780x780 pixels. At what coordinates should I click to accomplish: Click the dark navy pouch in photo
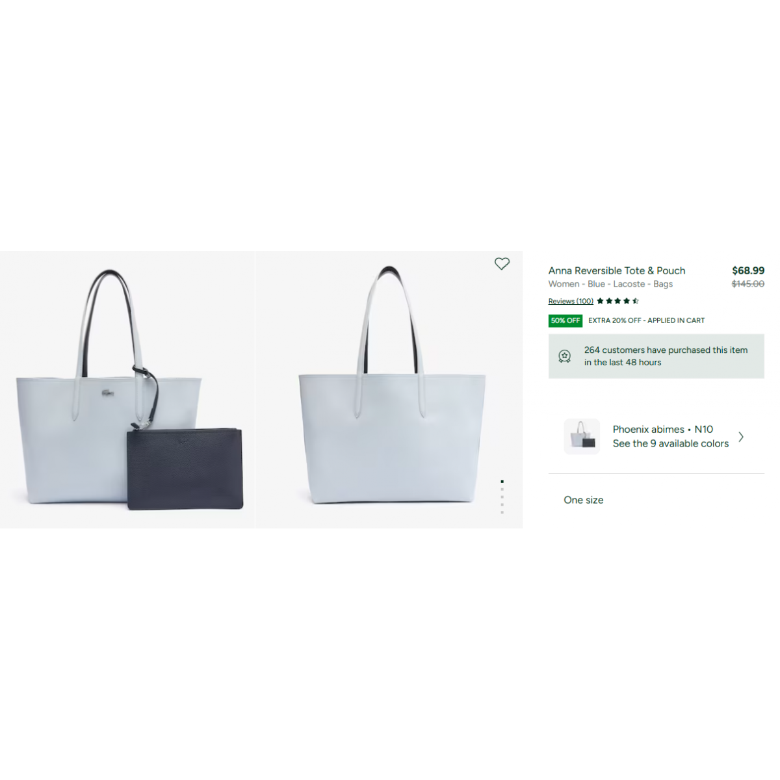[x=185, y=469]
